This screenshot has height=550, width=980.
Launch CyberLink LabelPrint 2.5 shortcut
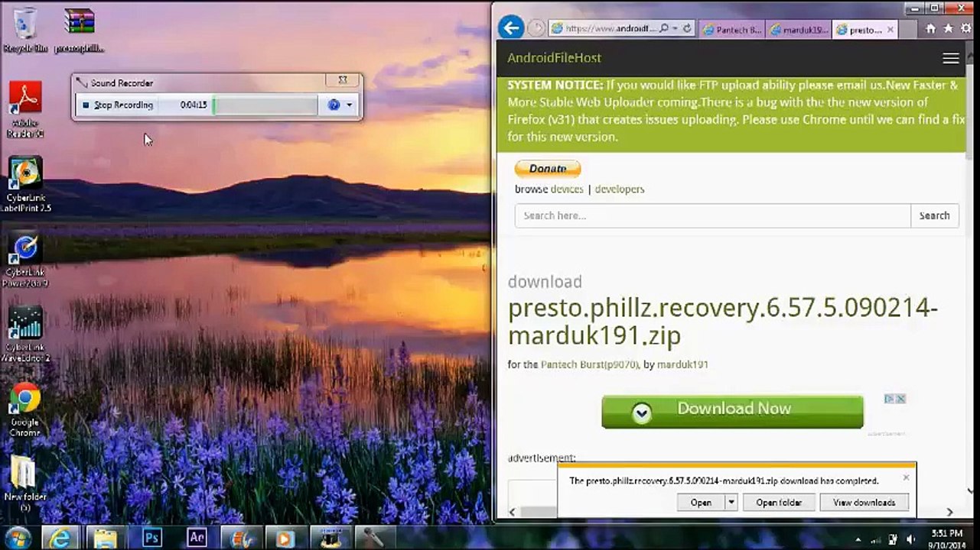click(x=25, y=184)
